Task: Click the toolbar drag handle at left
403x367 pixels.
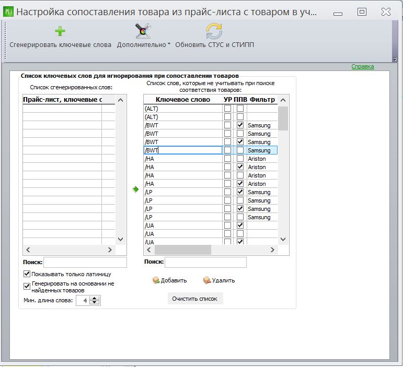Action: coord(5,41)
